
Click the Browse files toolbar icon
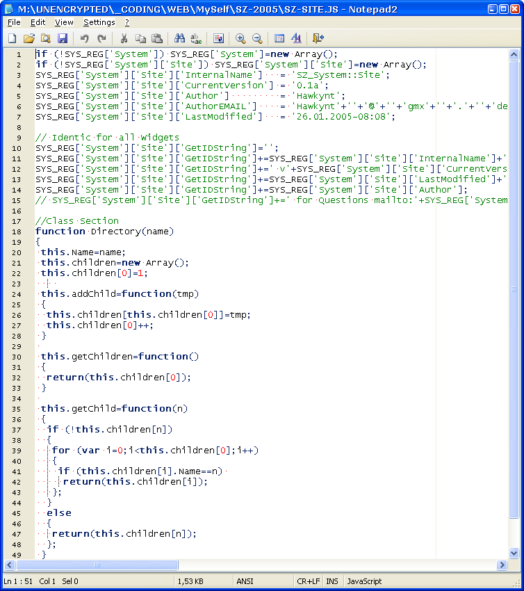click(x=46, y=38)
